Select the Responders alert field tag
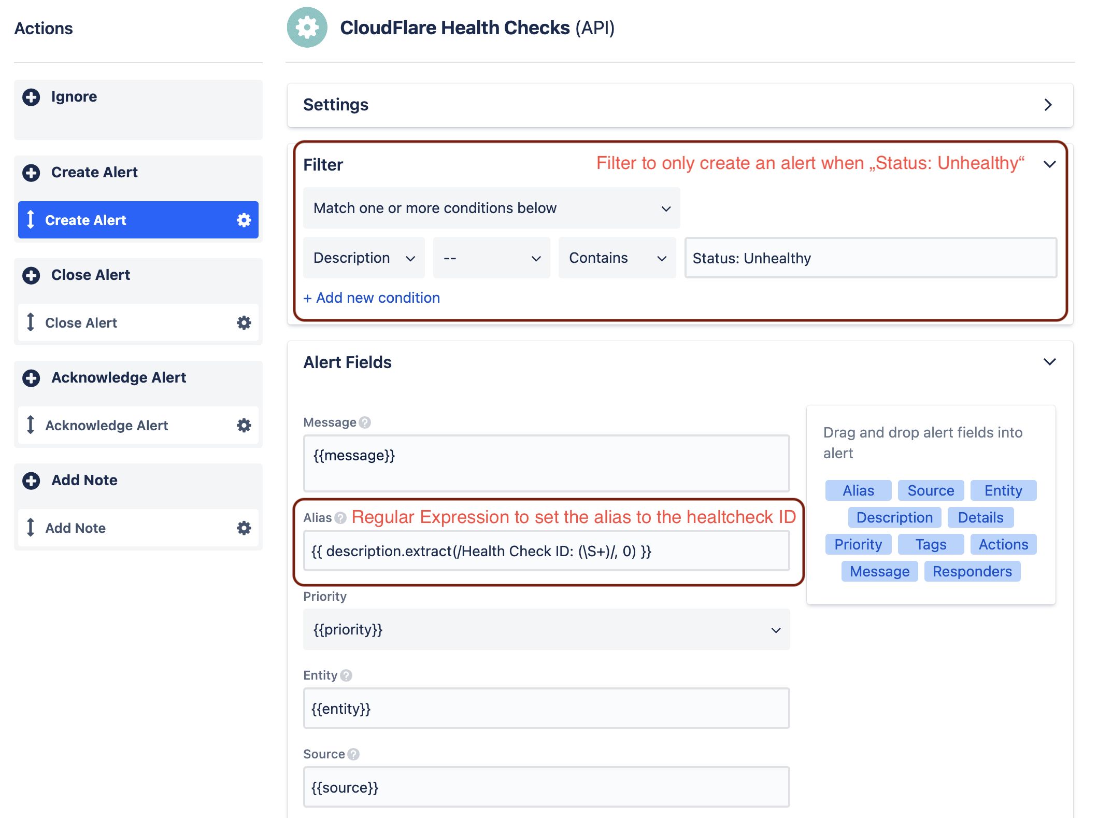This screenshot has height=818, width=1112. click(x=972, y=571)
